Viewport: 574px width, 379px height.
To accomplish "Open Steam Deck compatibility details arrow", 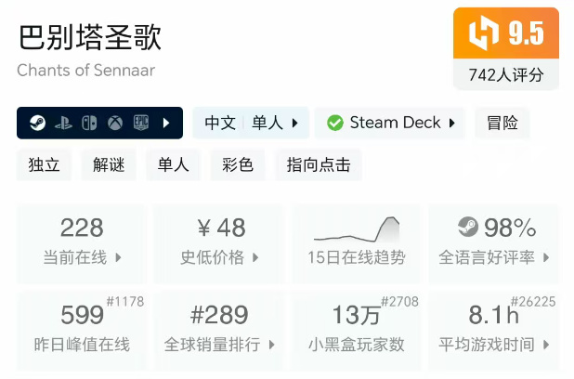I will pyautogui.click(x=452, y=123).
